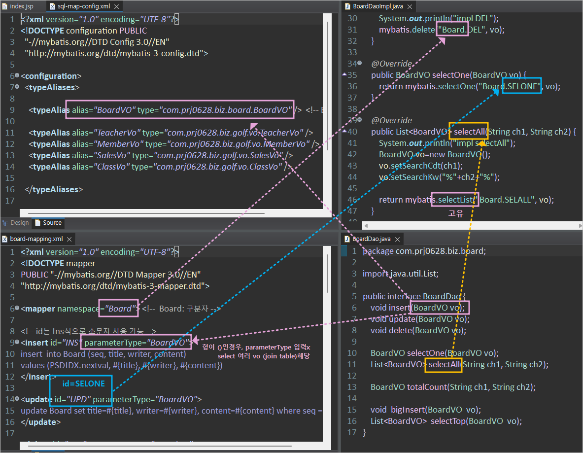Click the values (PSDIDX.nextval...) line
This screenshot has height=453, width=583.
point(122,365)
